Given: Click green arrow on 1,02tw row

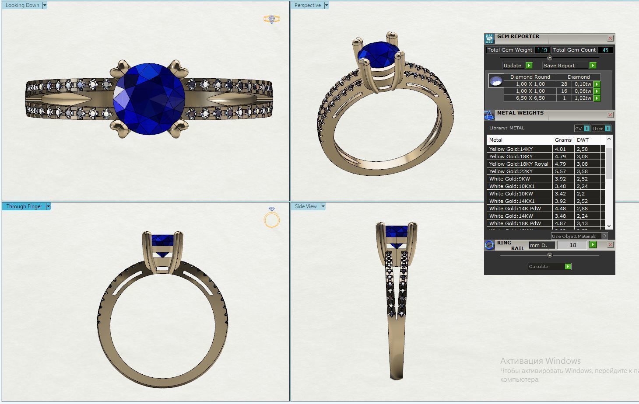Looking at the screenshot, I should coord(597,98).
